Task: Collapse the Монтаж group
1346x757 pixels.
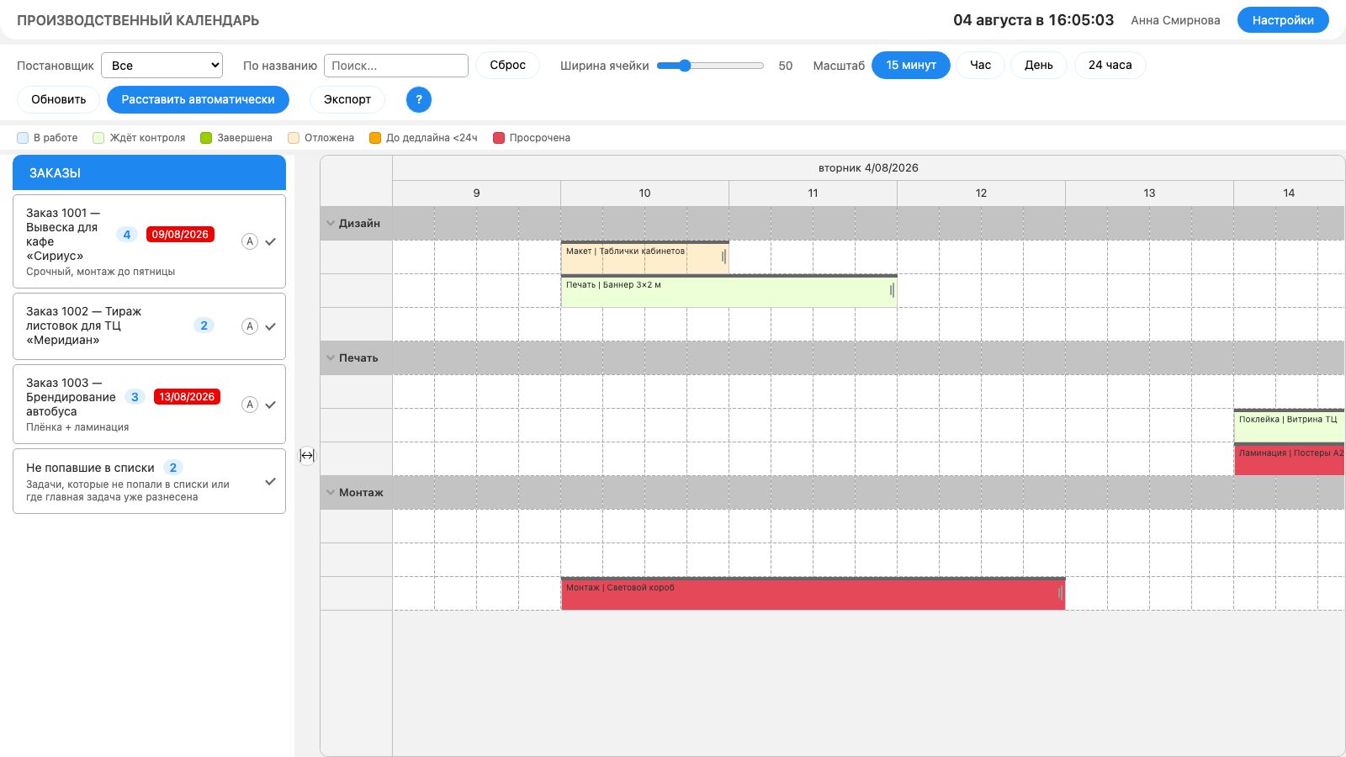Action: 331,493
